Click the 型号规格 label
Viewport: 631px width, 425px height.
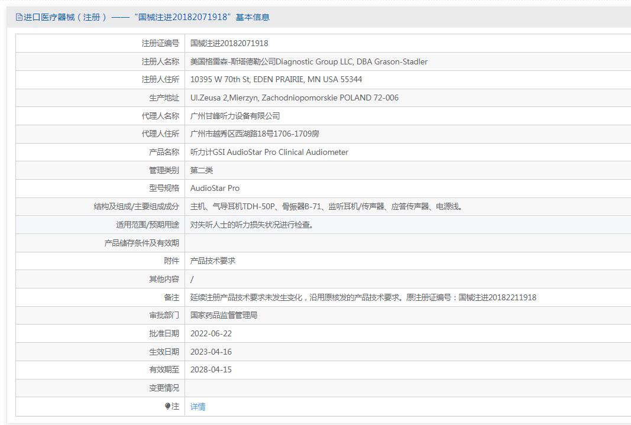click(x=164, y=188)
